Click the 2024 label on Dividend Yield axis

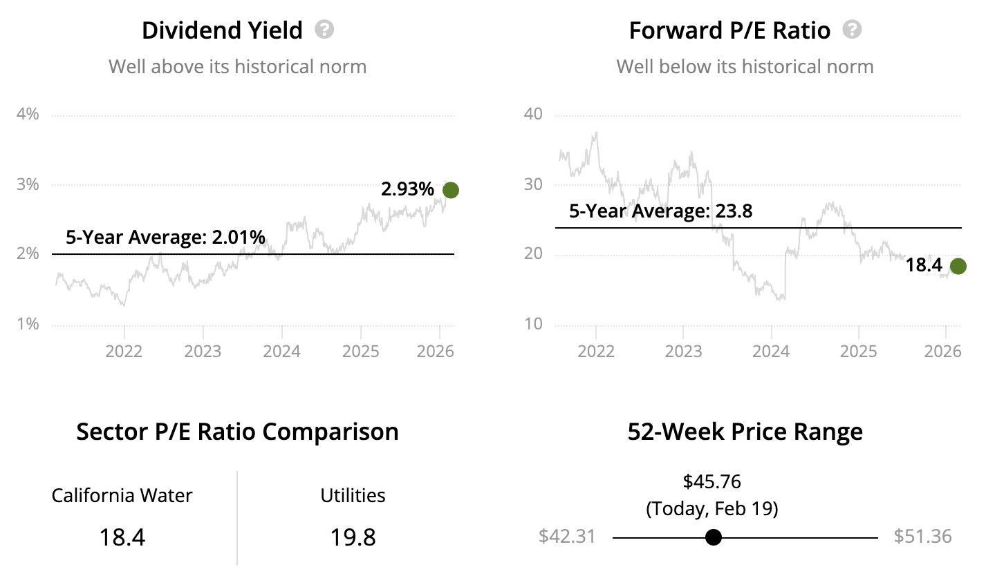coord(281,352)
